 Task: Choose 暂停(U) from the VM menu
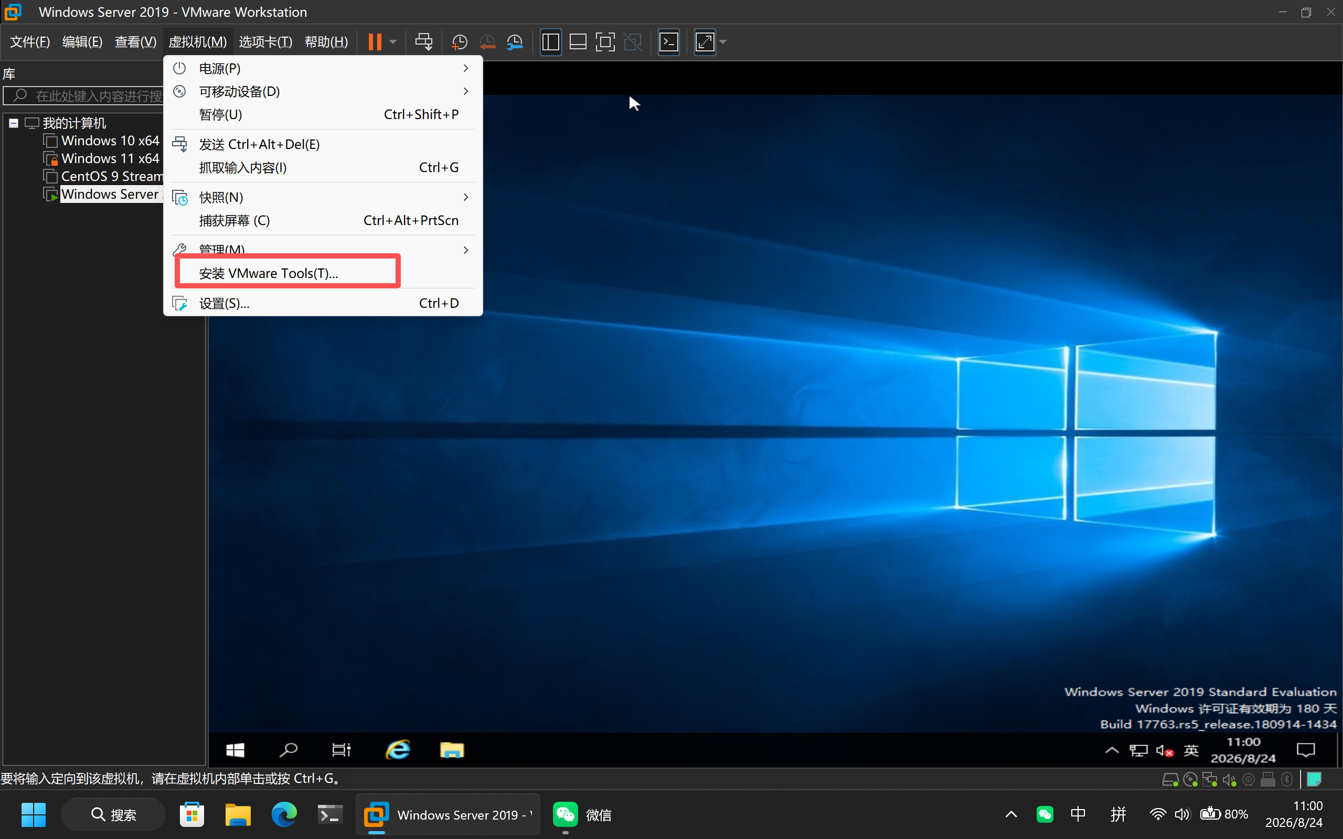click(x=323, y=114)
